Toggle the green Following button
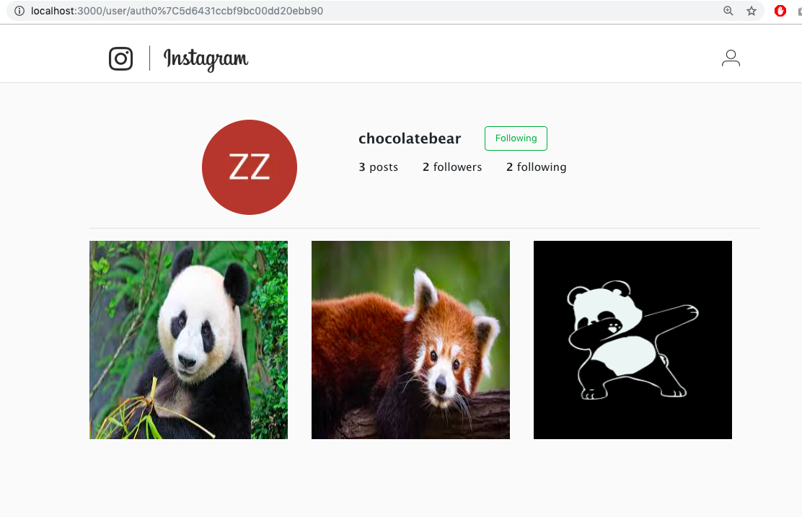802x517 pixels. point(516,138)
